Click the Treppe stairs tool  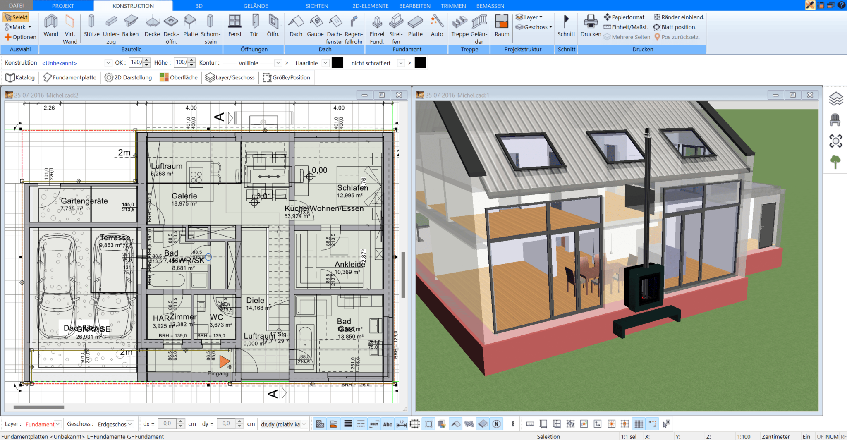pyautogui.click(x=459, y=26)
